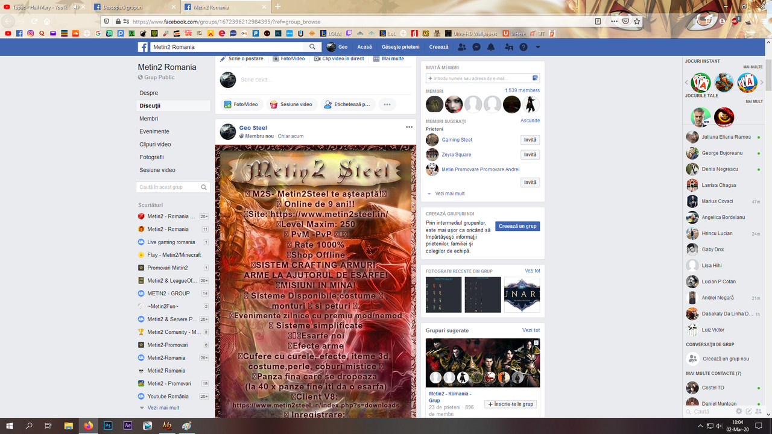Click the Creează un grup button

(517, 226)
